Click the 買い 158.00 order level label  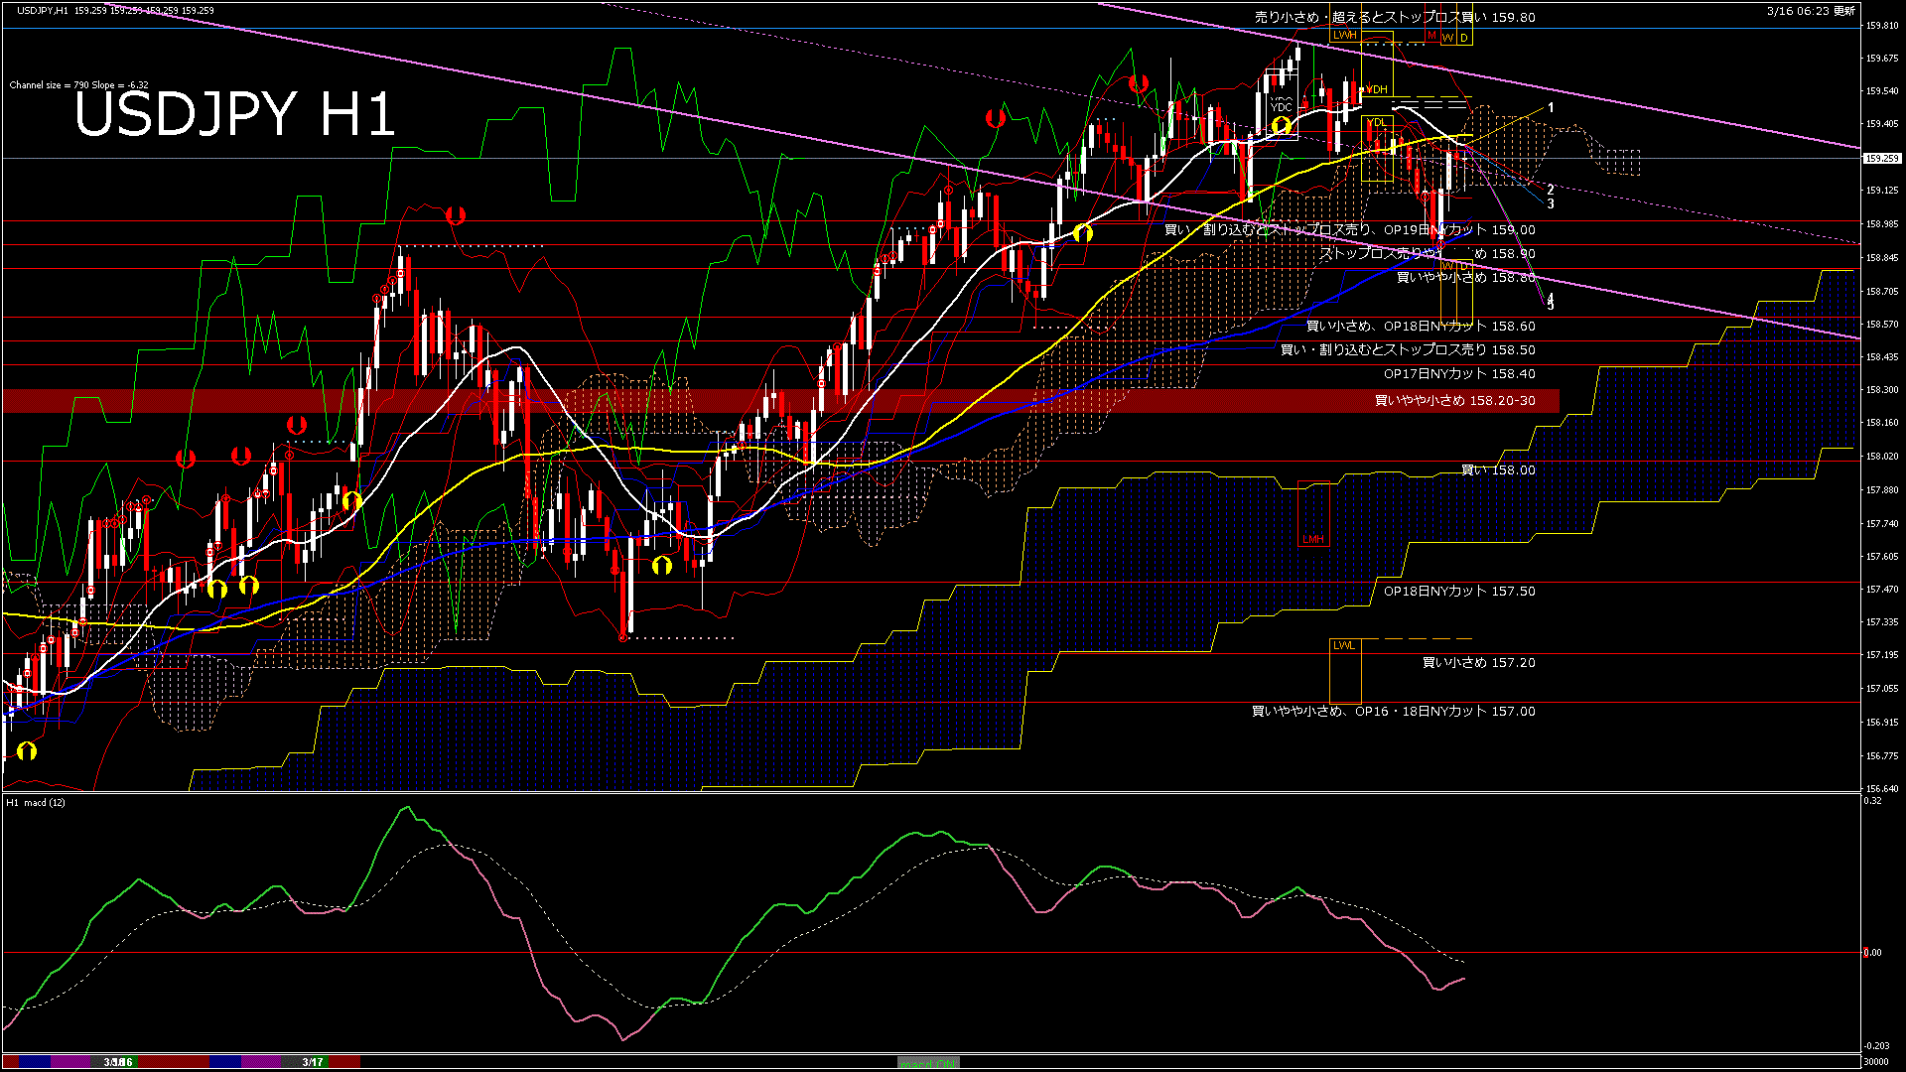pos(1498,470)
